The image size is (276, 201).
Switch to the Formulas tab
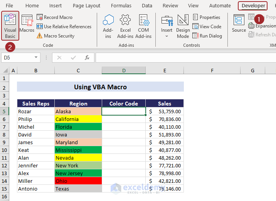pos(121,6)
